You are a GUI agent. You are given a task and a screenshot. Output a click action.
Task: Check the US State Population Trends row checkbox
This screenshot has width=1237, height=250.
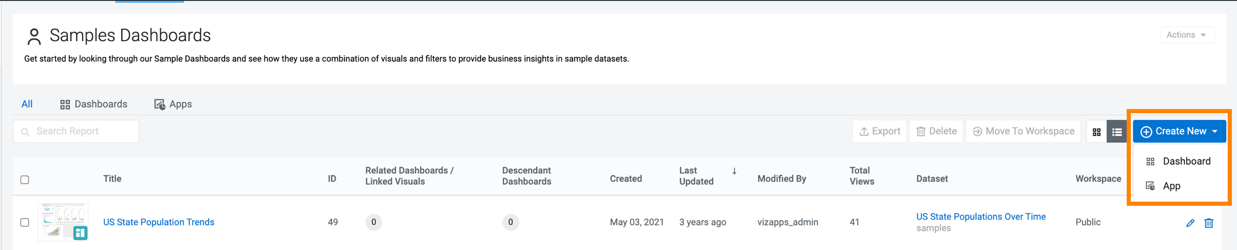(x=25, y=222)
